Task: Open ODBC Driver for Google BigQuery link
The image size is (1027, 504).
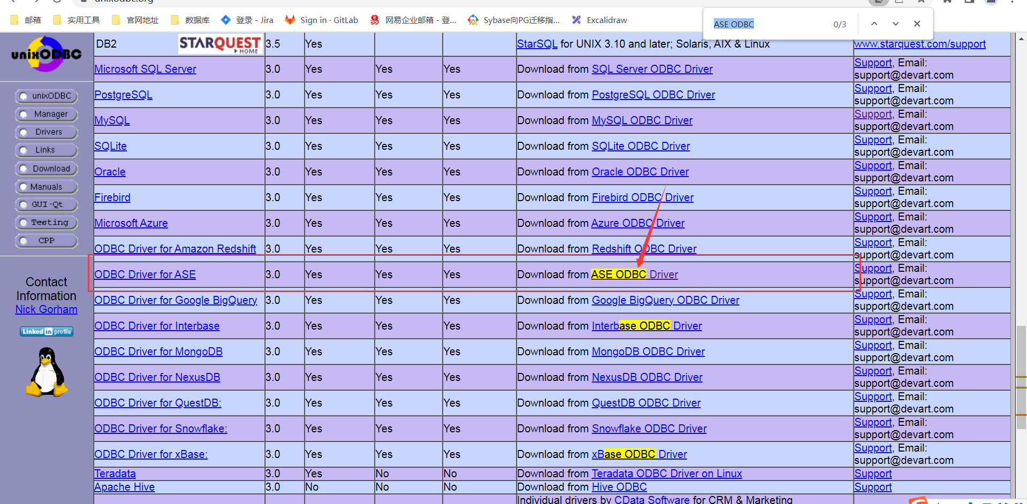Action: (x=176, y=300)
